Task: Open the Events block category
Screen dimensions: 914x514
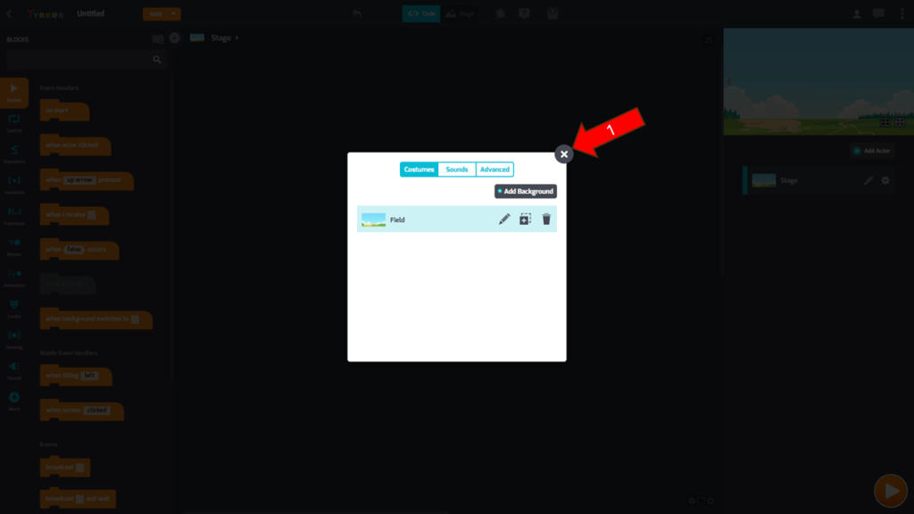Action: click(14, 92)
